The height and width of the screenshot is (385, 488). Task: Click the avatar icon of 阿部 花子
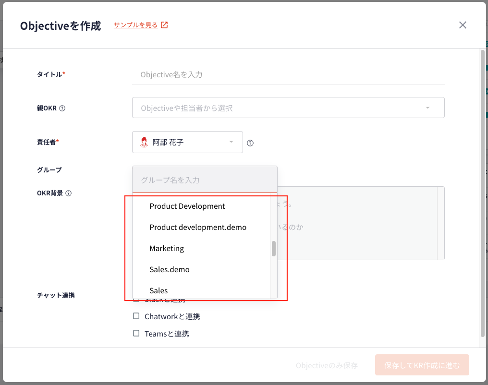click(x=144, y=142)
